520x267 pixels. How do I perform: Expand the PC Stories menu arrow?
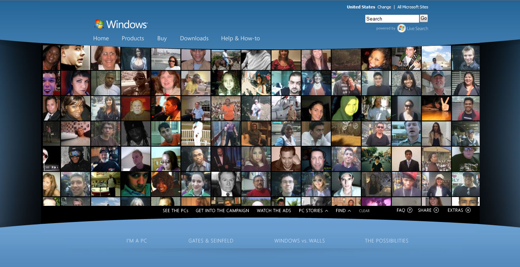326,211
